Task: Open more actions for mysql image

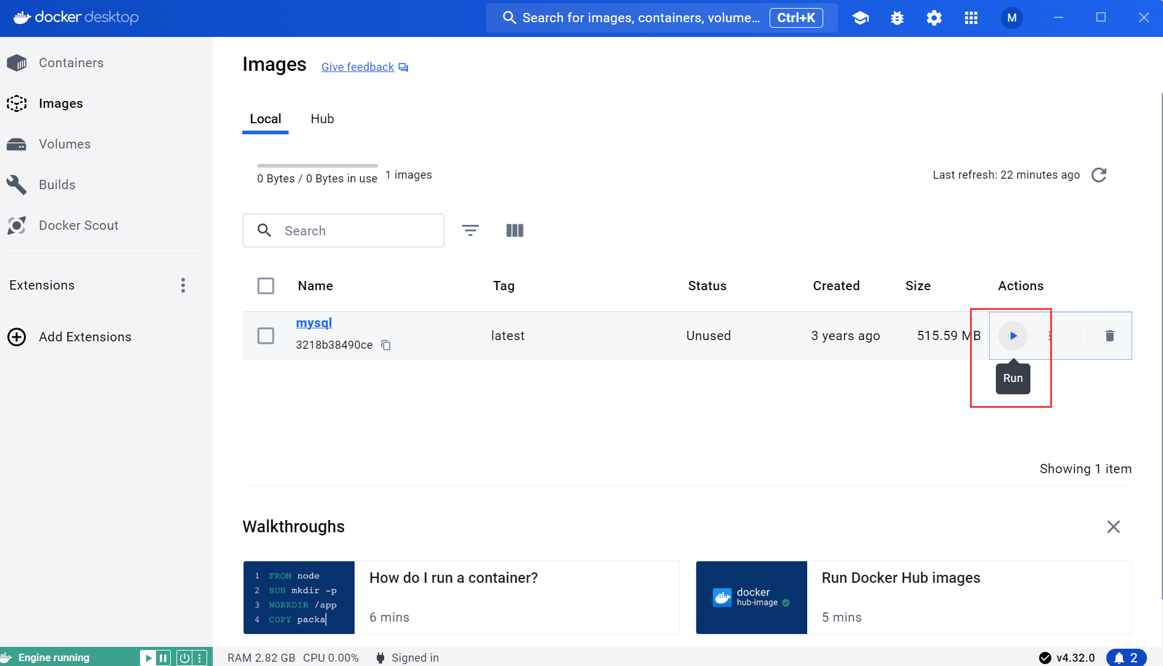Action: pos(1050,336)
